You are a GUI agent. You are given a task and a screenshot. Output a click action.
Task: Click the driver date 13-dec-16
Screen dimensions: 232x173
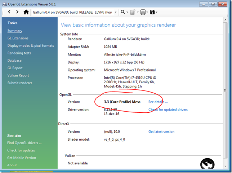point(112,114)
